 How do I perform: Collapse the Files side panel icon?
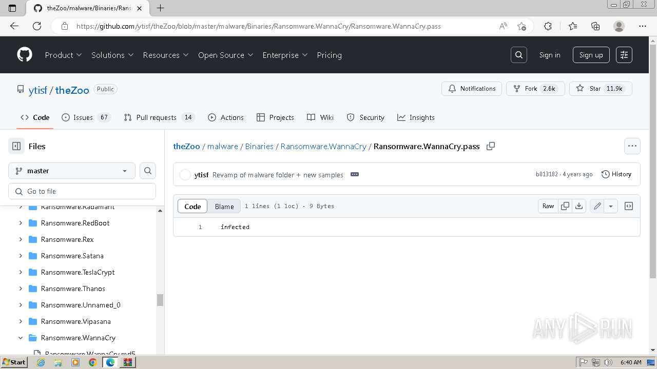pos(16,146)
